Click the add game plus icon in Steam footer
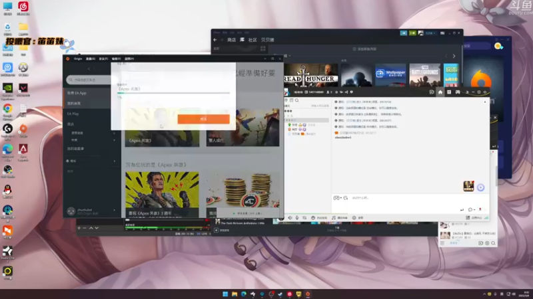Viewport: 533px width, 299px height. tap(216, 230)
